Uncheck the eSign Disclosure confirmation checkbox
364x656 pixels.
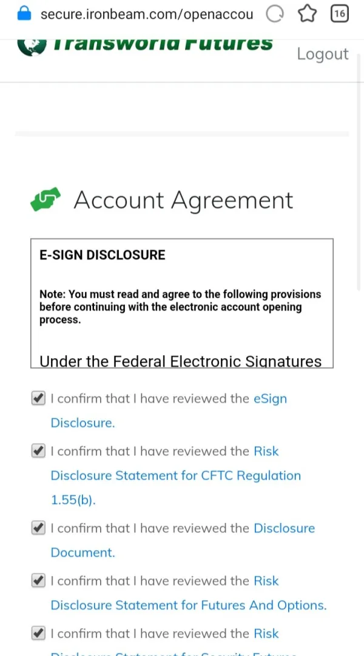click(x=38, y=399)
